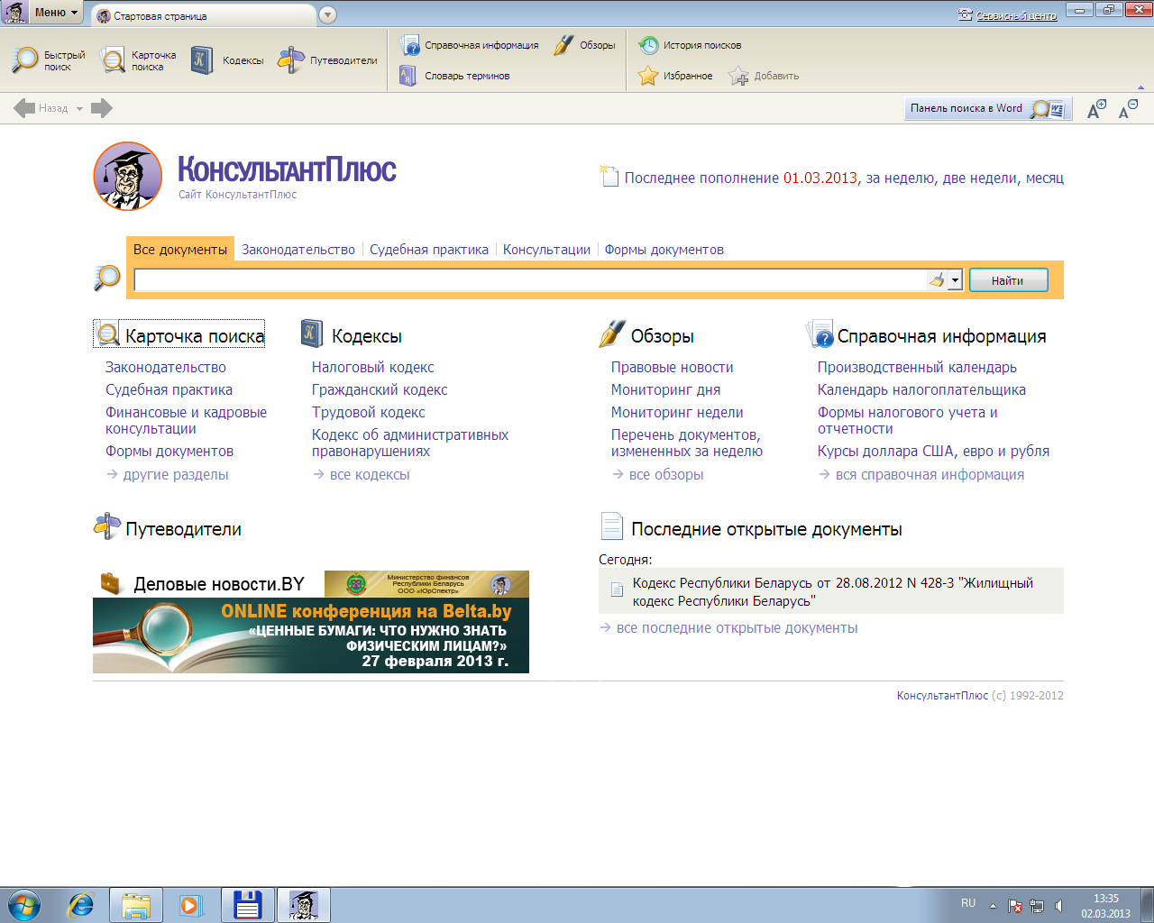Screen dimensions: 1154x923
Task: Go back with the Назад arrow
Action: tap(24, 108)
